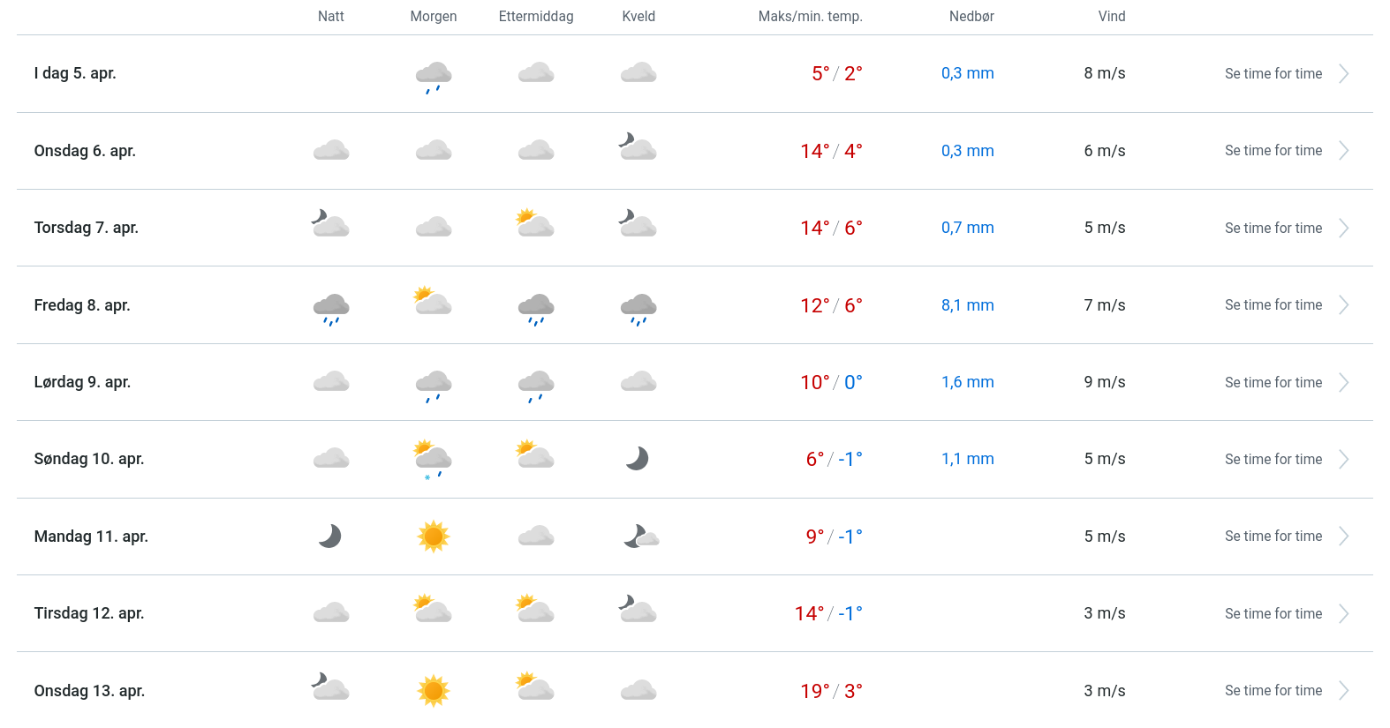Click the rainy morning icon for today
This screenshot has width=1390, height=728.
point(434,76)
